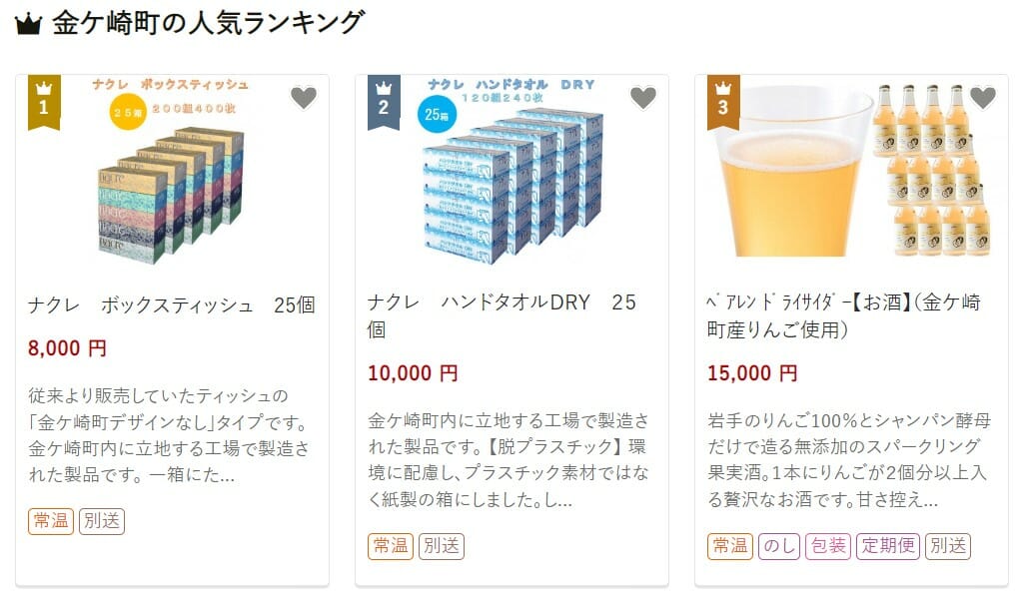Favorite the ナクレ ボックスティッシュ item heart

(x=304, y=98)
